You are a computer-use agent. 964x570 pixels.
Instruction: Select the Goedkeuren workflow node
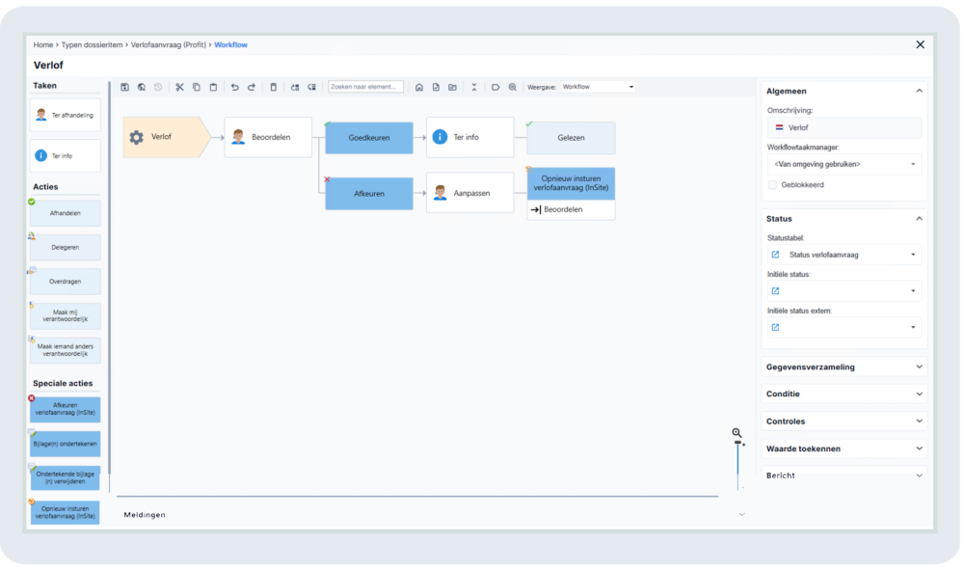click(369, 138)
